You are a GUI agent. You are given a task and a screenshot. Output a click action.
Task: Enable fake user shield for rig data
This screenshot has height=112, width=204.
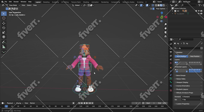tap(201, 48)
